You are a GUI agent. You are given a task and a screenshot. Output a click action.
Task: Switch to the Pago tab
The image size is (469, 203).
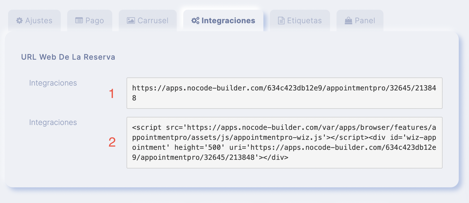[90, 21]
